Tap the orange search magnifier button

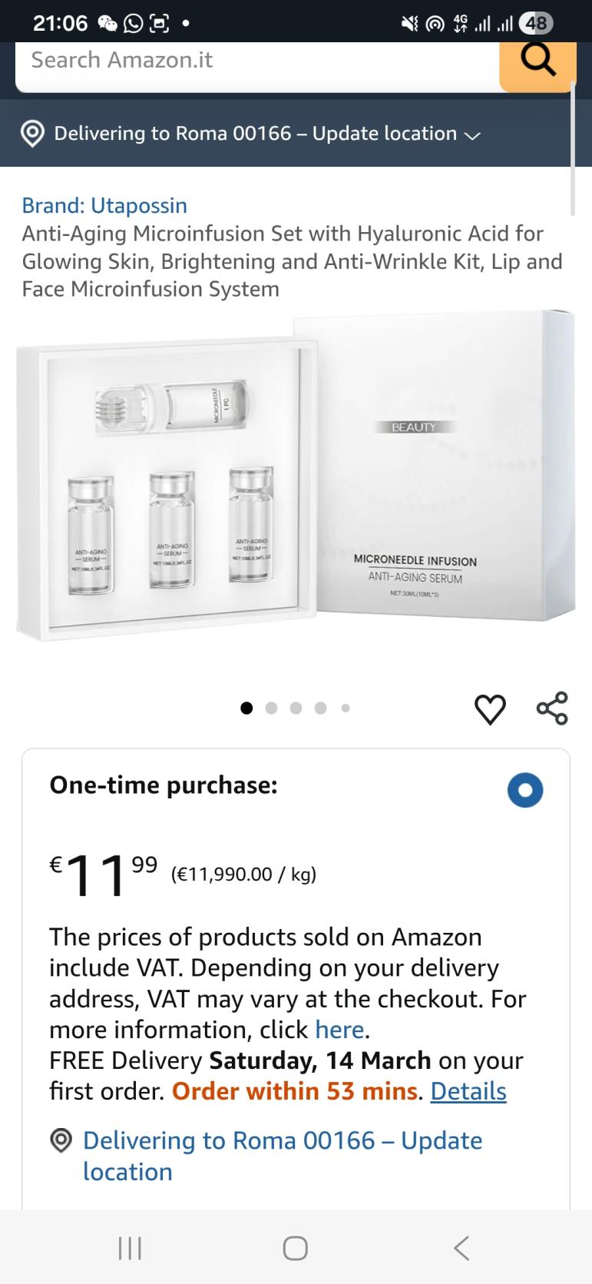[x=537, y=62]
